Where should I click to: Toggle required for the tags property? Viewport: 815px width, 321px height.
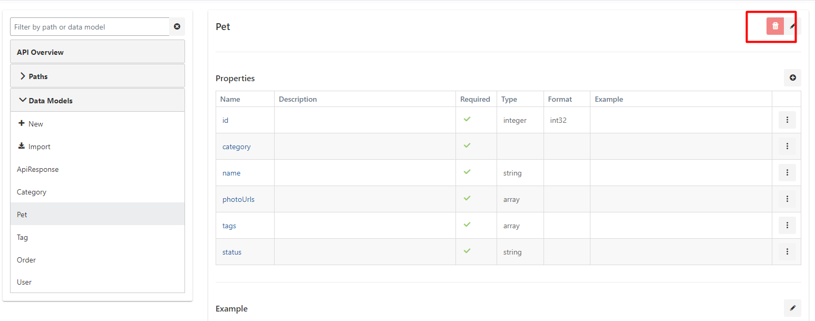[x=467, y=225]
